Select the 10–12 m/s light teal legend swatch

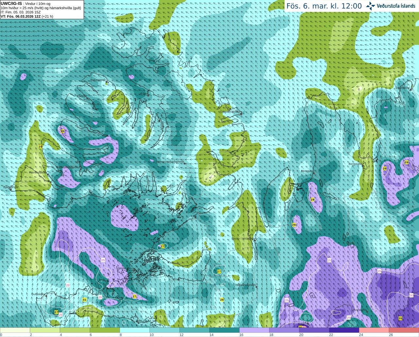pyautogui.click(x=165, y=330)
